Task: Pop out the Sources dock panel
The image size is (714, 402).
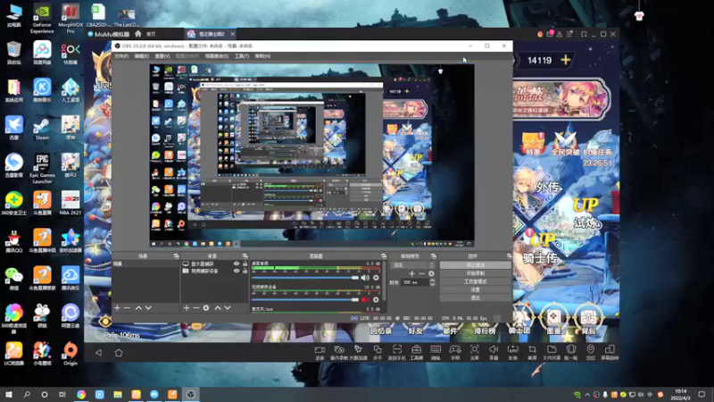Action: click(245, 256)
